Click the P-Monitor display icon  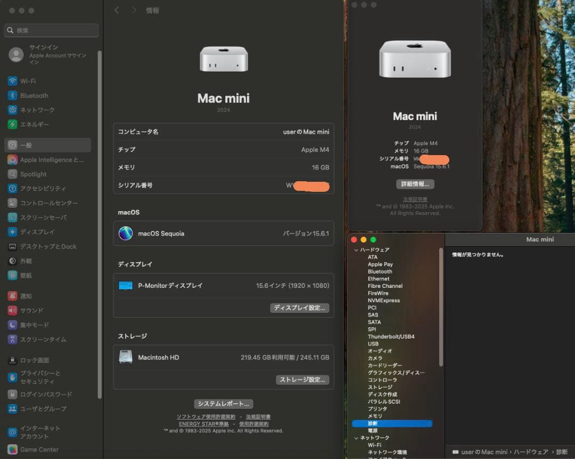coord(126,285)
